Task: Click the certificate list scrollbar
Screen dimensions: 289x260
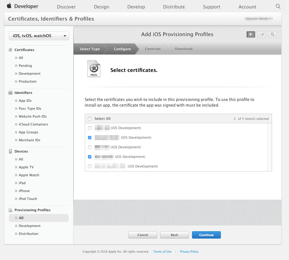Action: point(270,147)
